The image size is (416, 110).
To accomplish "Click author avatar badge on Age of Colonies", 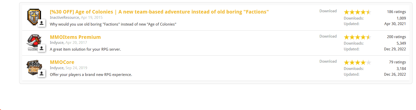I will pos(42,23).
